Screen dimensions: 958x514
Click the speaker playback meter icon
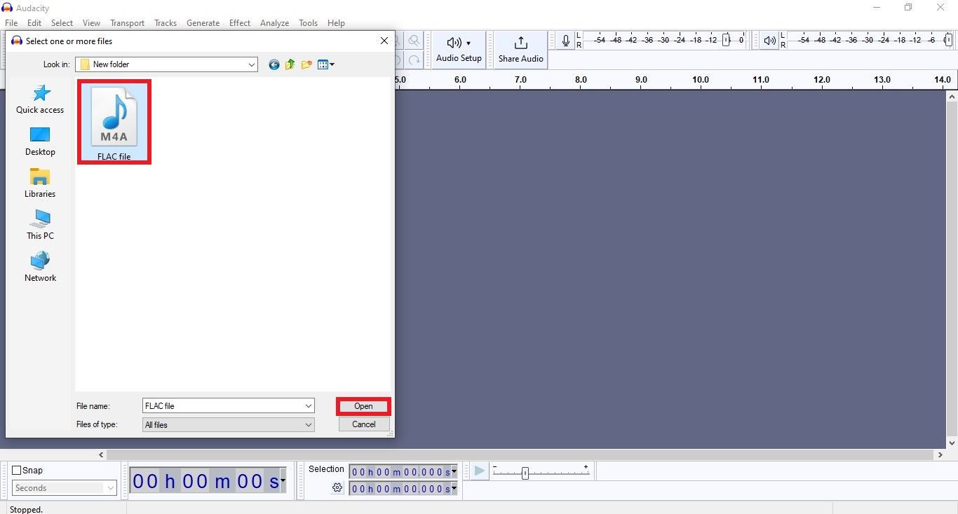pos(769,40)
